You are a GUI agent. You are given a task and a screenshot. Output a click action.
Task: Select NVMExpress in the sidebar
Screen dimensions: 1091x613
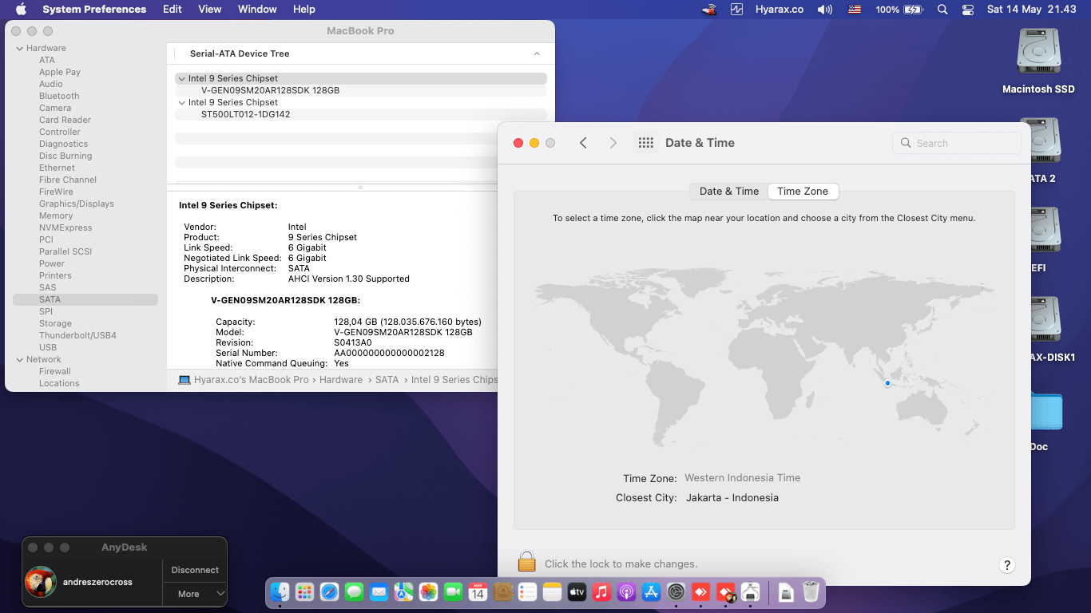(x=65, y=227)
